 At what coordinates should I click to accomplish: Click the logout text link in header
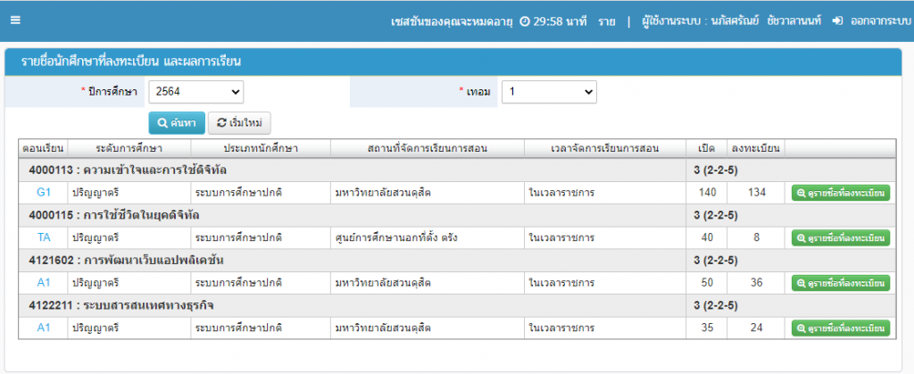876,21
